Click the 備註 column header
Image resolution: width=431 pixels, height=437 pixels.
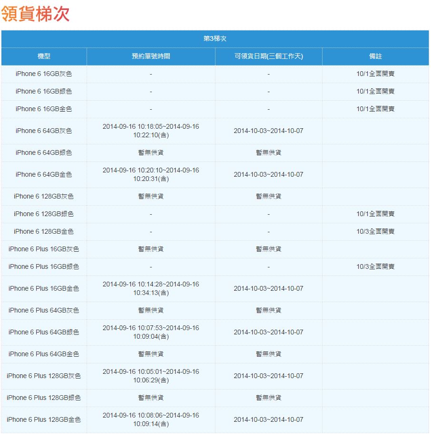point(375,57)
